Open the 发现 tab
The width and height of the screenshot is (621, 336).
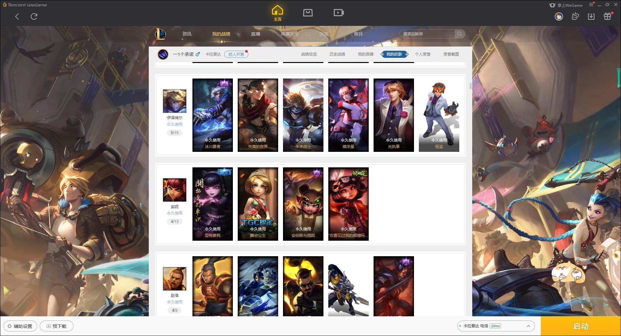pyautogui.click(x=324, y=34)
